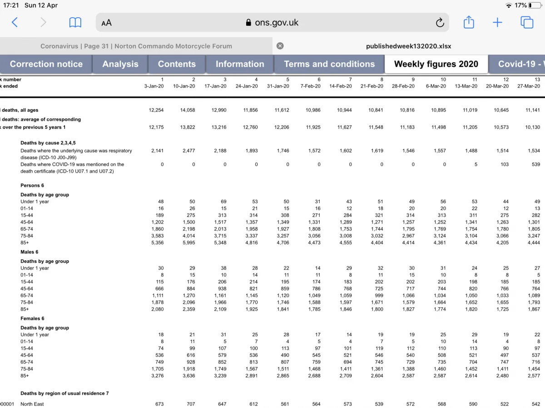Close the publishedweek132020.xlsx tab

[280, 46]
